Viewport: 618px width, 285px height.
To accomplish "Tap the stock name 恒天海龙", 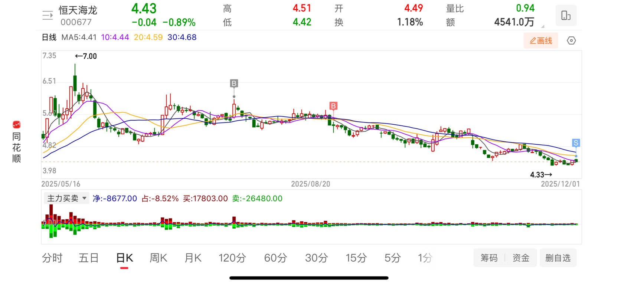I will click(x=78, y=10).
